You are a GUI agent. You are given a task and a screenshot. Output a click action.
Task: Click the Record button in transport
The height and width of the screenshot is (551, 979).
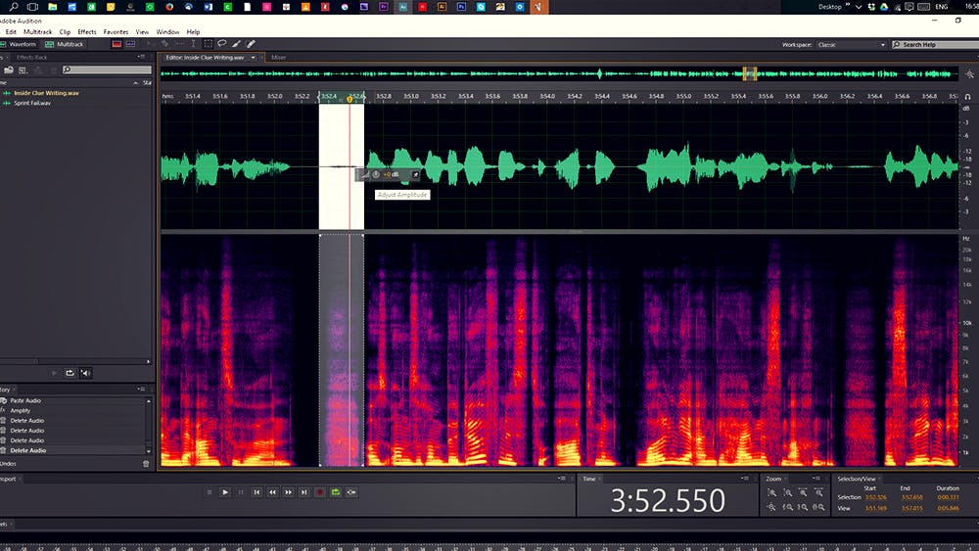tap(320, 492)
